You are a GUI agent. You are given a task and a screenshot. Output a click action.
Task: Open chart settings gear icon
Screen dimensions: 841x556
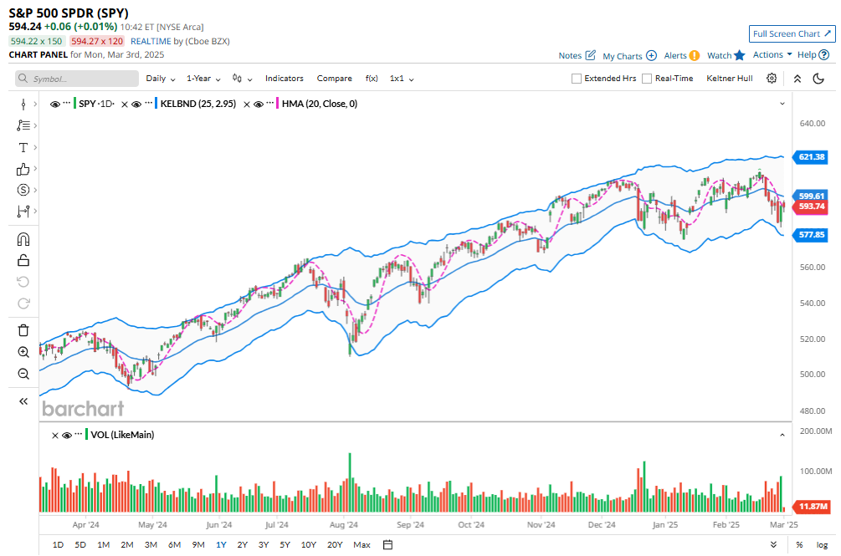coord(772,79)
